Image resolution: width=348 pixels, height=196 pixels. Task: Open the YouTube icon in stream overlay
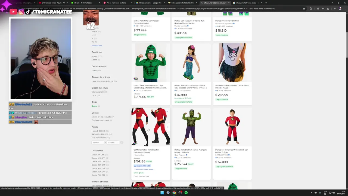point(13,12)
